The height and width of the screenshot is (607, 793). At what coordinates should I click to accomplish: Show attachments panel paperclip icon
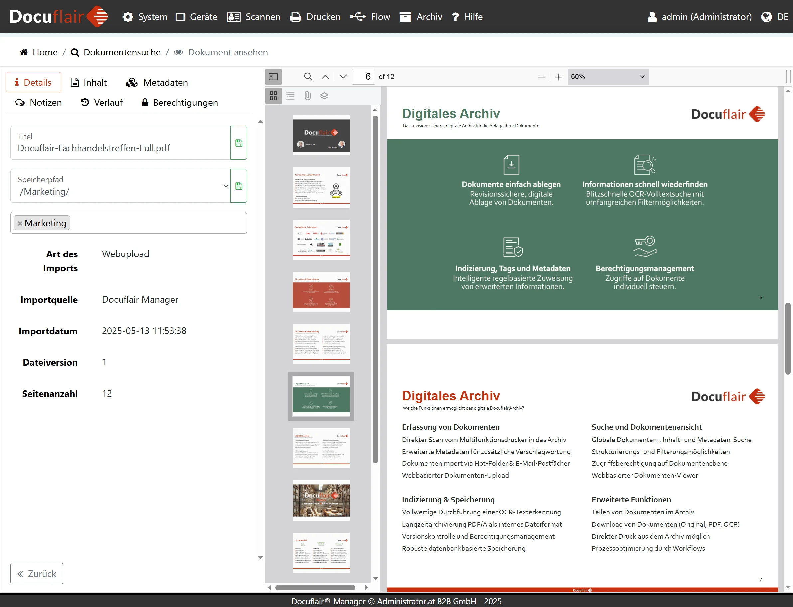[307, 96]
